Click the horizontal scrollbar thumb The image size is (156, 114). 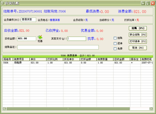(68, 108)
